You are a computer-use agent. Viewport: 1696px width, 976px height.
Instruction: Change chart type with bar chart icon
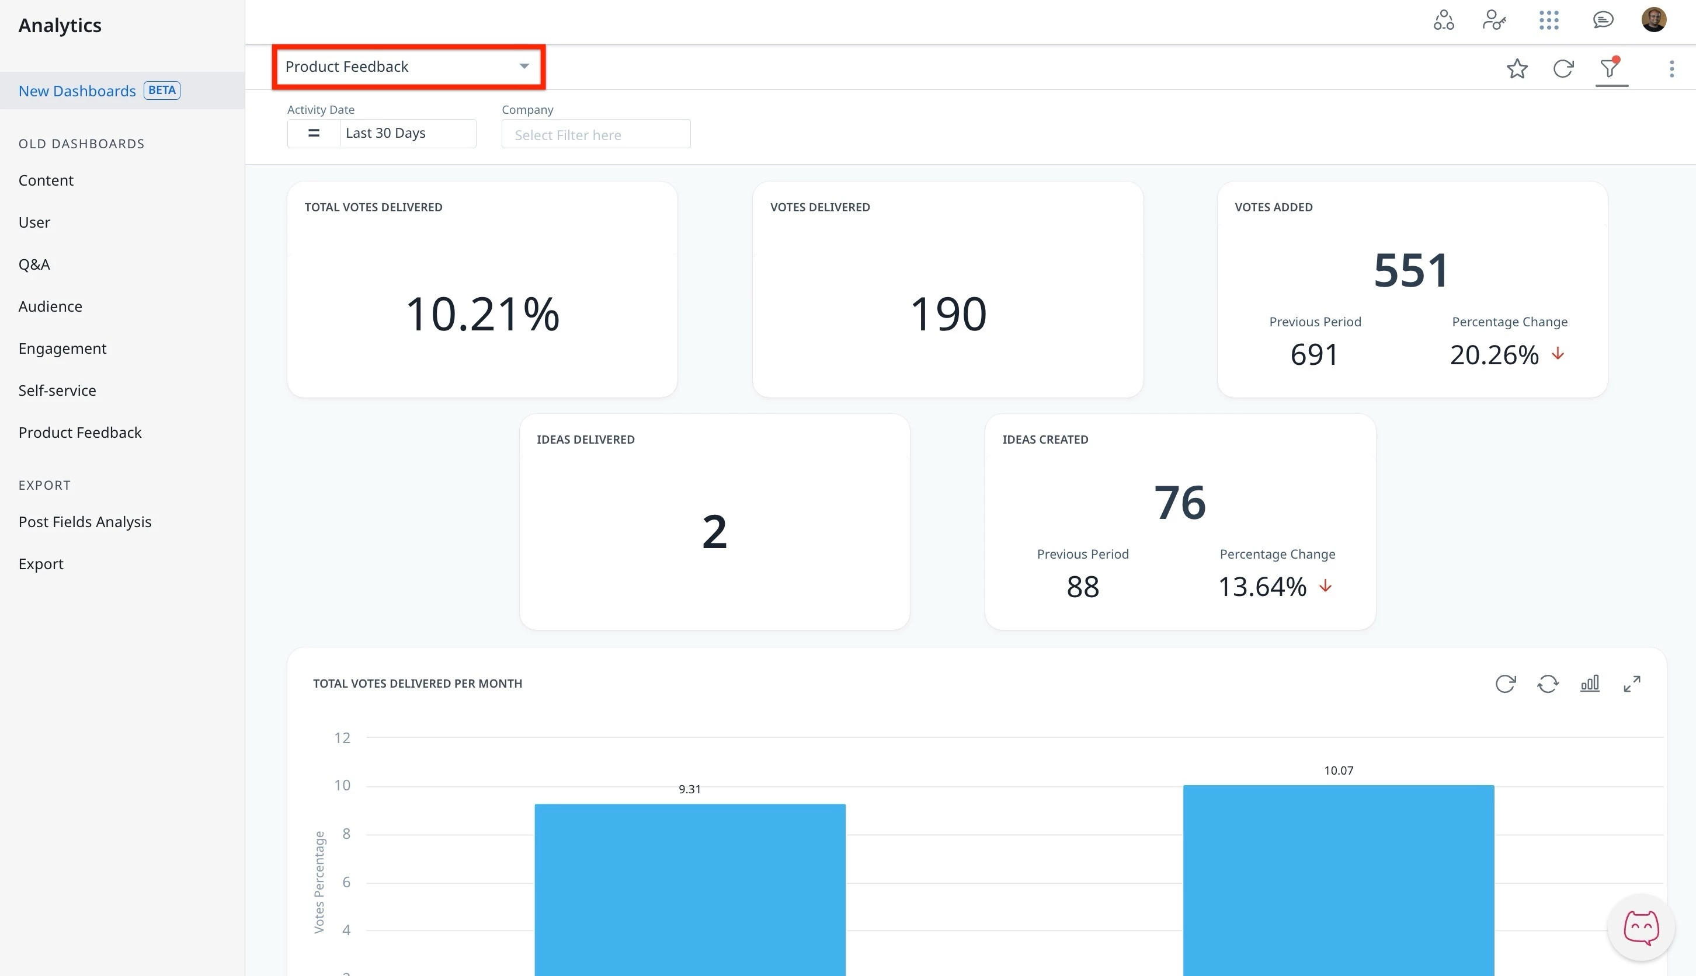coord(1589,684)
